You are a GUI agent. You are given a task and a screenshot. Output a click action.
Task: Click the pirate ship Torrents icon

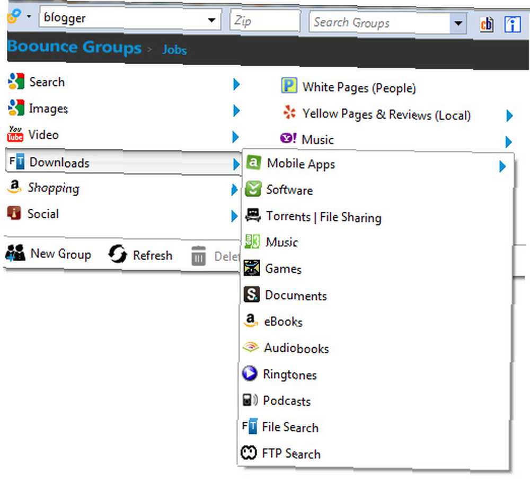(253, 215)
